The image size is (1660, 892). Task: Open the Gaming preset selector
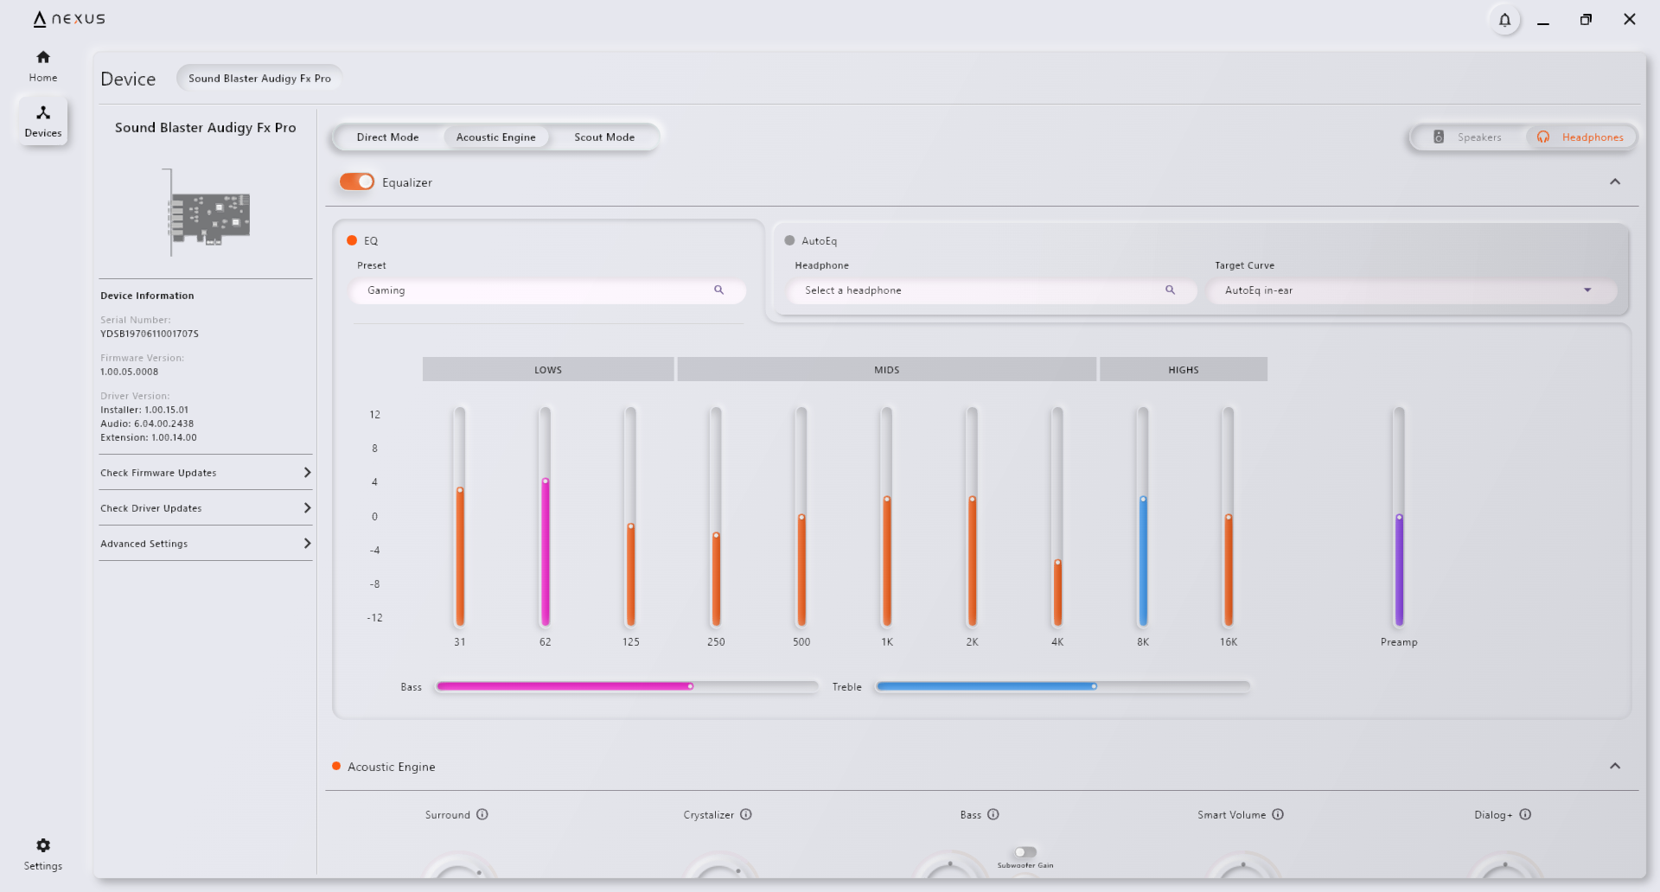(548, 290)
